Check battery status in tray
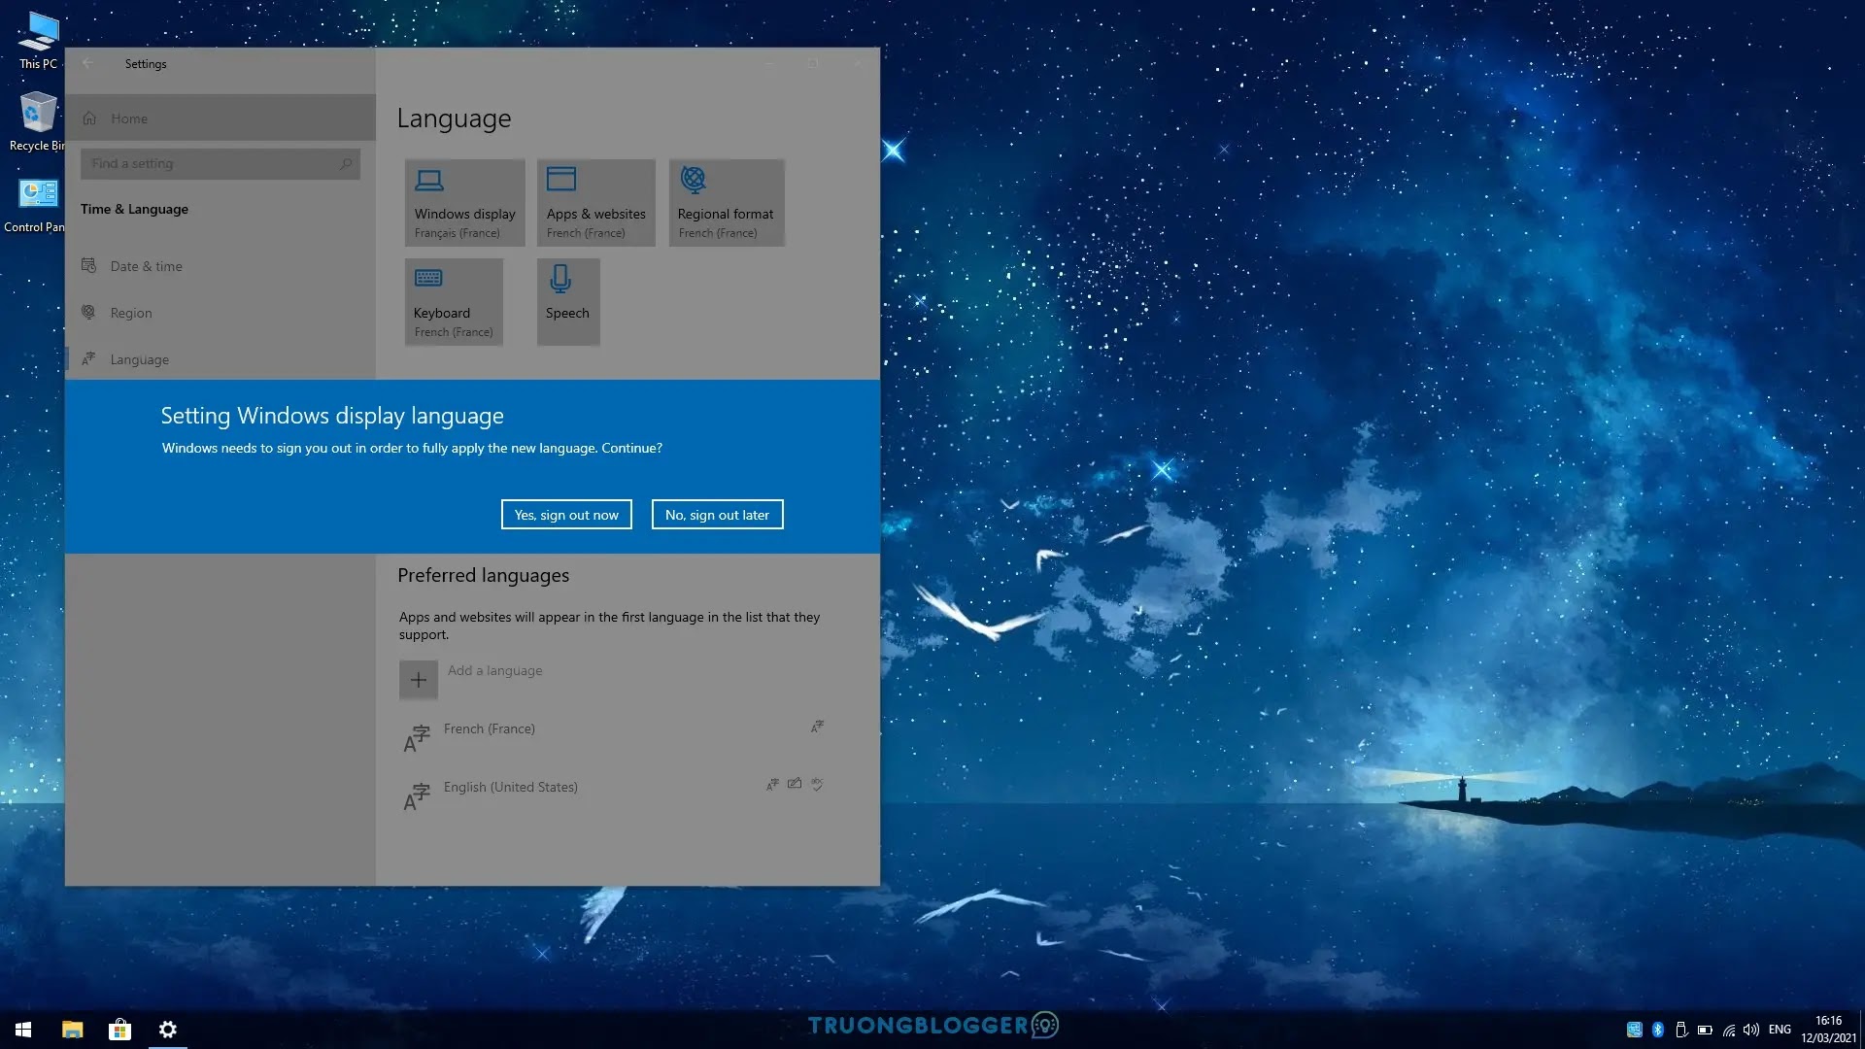The height and width of the screenshot is (1049, 1865). point(1705,1030)
